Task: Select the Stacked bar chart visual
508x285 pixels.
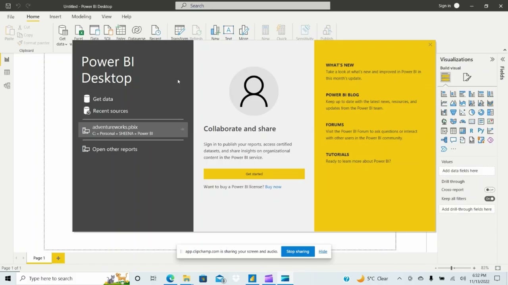Action: 444,94
